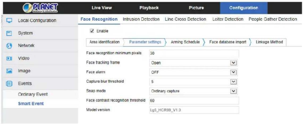Open the Playback tab

pyautogui.click(x=149, y=8)
